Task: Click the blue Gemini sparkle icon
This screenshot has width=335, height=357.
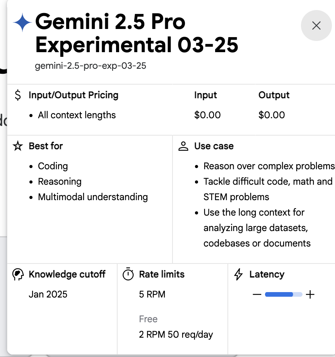Action: coord(22,23)
